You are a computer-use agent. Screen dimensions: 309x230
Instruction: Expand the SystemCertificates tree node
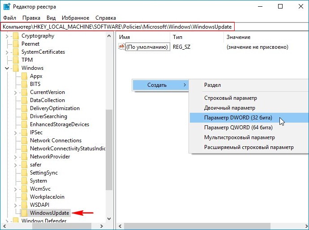coord(7,52)
